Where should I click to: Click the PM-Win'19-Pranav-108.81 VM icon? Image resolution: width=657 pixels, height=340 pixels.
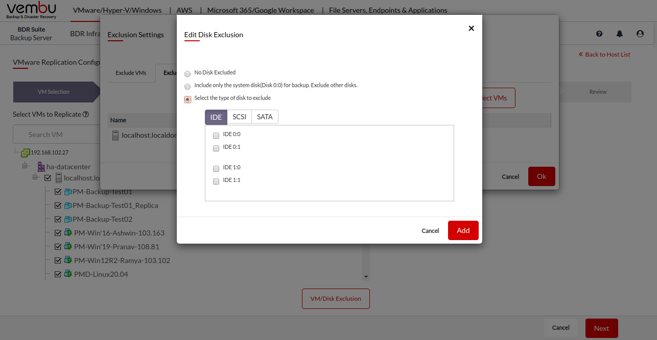(x=67, y=247)
